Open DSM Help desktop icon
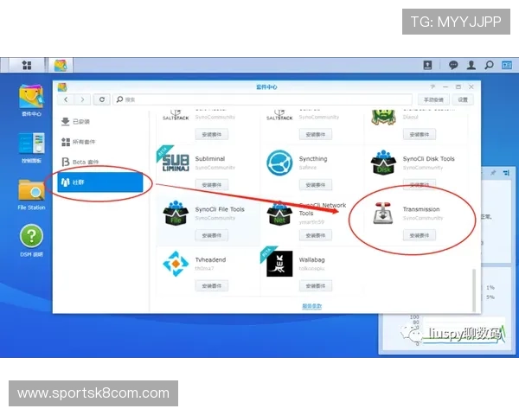This screenshot has width=519, height=415. click(31, 236)
